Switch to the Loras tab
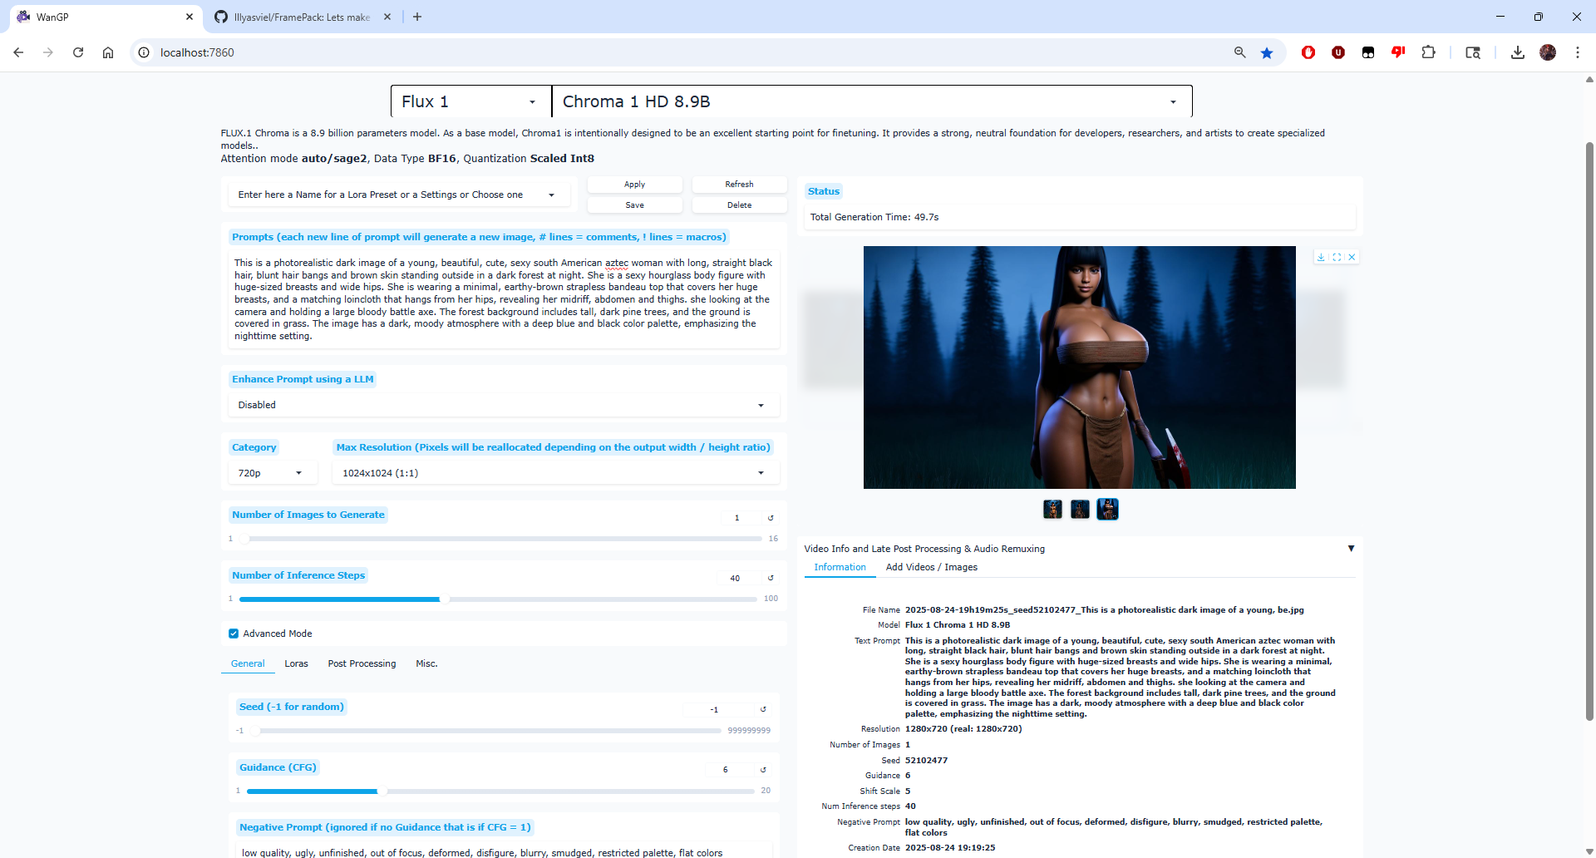 tap(296, 663)
